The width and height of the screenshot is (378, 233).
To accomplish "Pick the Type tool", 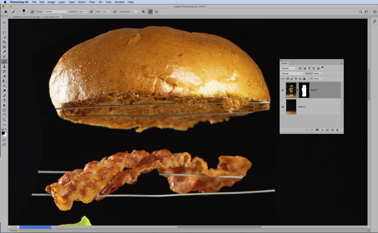I will (4, 100).
